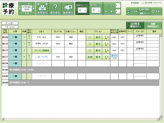
Task: Click 案内 button for すずき row
Action: [98, 44]
